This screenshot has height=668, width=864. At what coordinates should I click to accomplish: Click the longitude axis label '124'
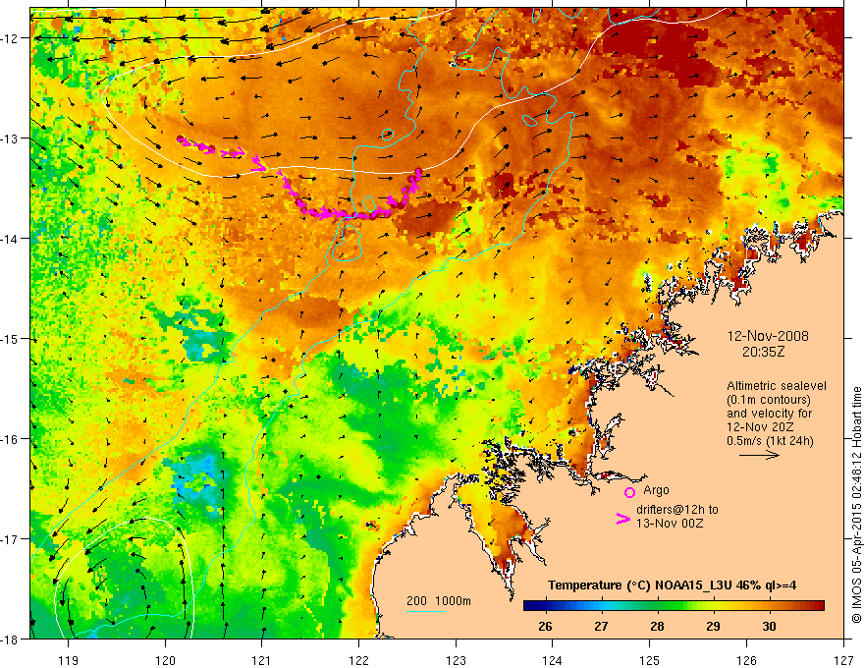click(x=553, y=660)
